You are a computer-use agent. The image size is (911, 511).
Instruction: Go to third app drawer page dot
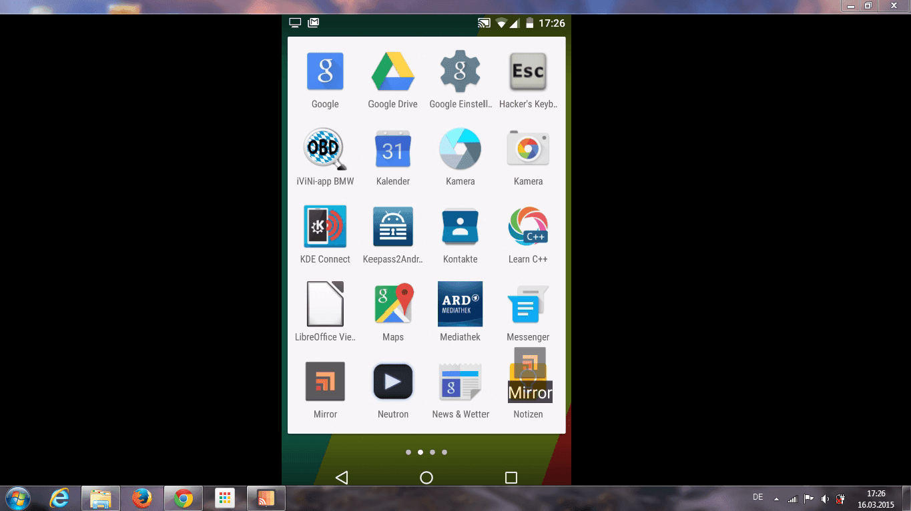[432, 452]
